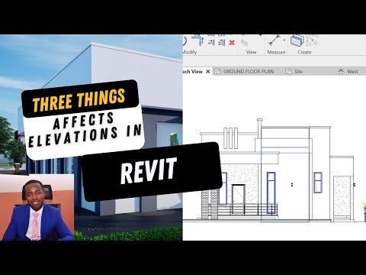Click the trim/extend multiple elements icon

222,42
